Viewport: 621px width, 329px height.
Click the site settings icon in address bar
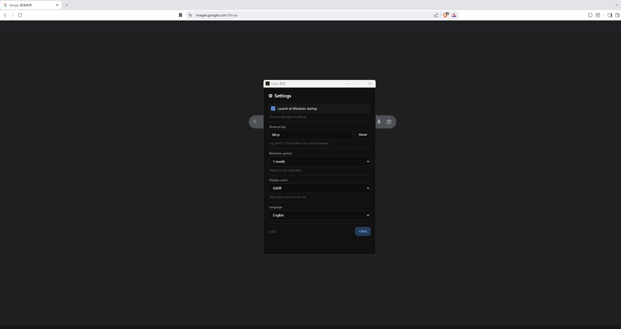pos(190,15)
